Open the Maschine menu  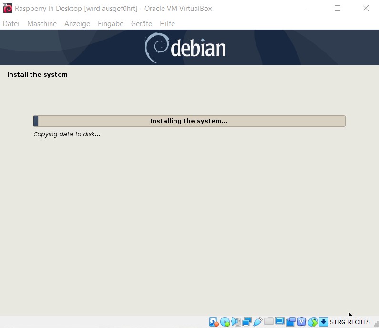tap(42, 24)
